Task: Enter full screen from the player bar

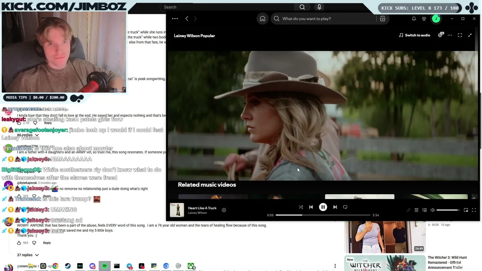Action: 474,210
